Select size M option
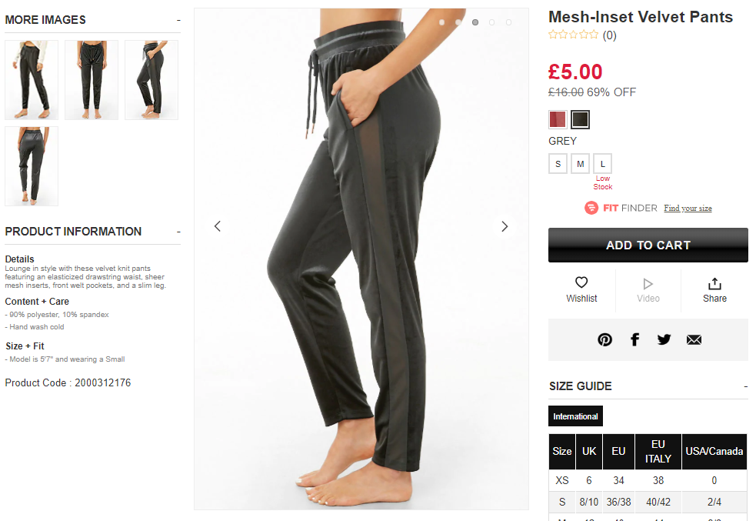Viewport: 756px width, 521px height. 580,164
